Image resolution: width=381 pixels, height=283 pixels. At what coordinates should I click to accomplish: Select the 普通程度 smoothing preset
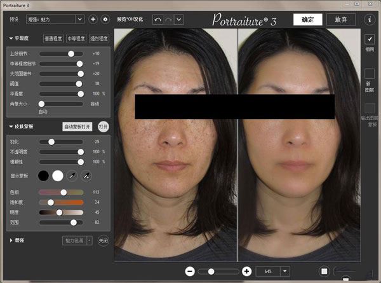click(53, 39)
